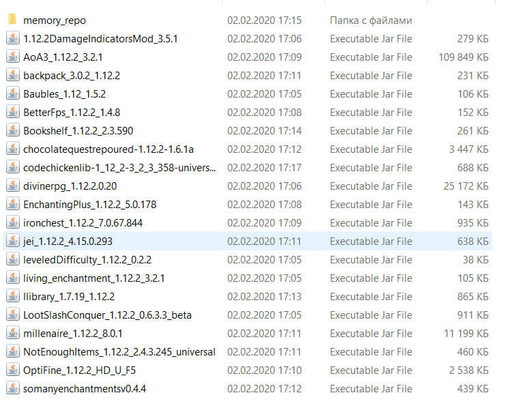
Task: Click the 25 172 КБ size cell
Action: [466, 186]
